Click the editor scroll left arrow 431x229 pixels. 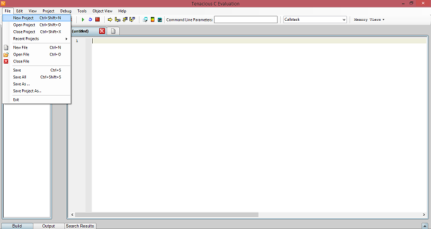point(73,215)
